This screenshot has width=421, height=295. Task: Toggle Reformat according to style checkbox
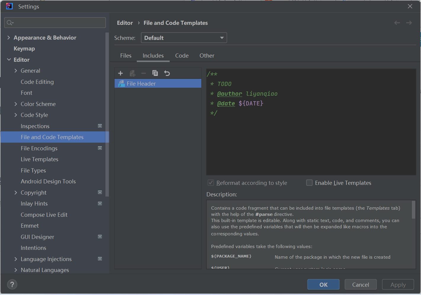click(211, 183)
